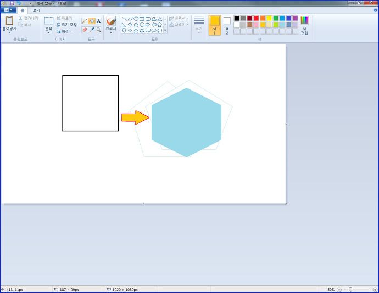Choose the Hexagon shape
379x293 pixels.
pyautogui.click(x=142, y=25)
